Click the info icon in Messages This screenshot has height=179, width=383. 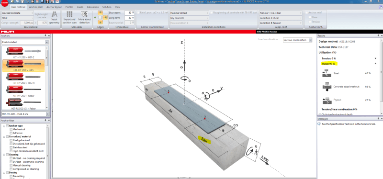(319, 124)
